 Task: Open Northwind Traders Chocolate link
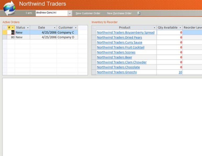pyautogui.click(x=118, y=67)
